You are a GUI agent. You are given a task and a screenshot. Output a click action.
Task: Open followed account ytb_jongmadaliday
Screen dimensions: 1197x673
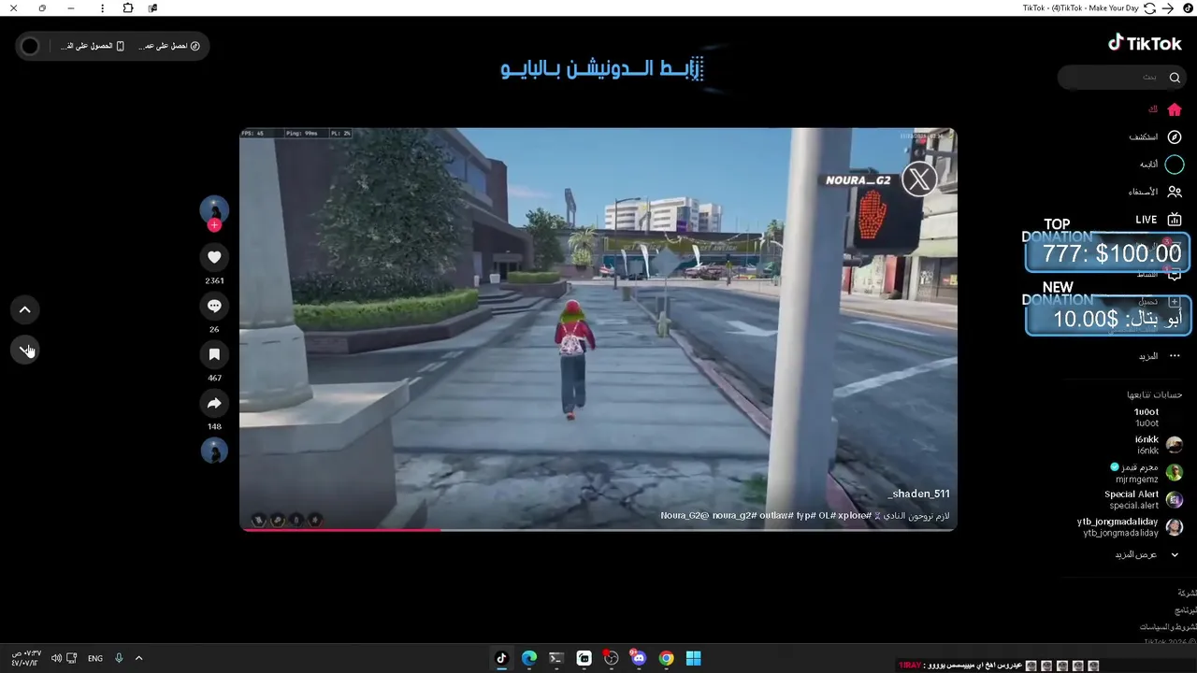pos(1130,527)
